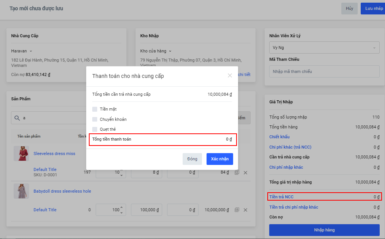The width and height of the screenshot is (385, 239).
Task: Click the Chiết khấu link
Action: 279,137
